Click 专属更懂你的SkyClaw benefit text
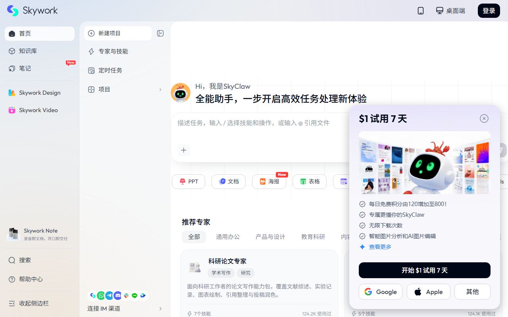The width and height of the screenshot is (508, 317). click(396, 215)
